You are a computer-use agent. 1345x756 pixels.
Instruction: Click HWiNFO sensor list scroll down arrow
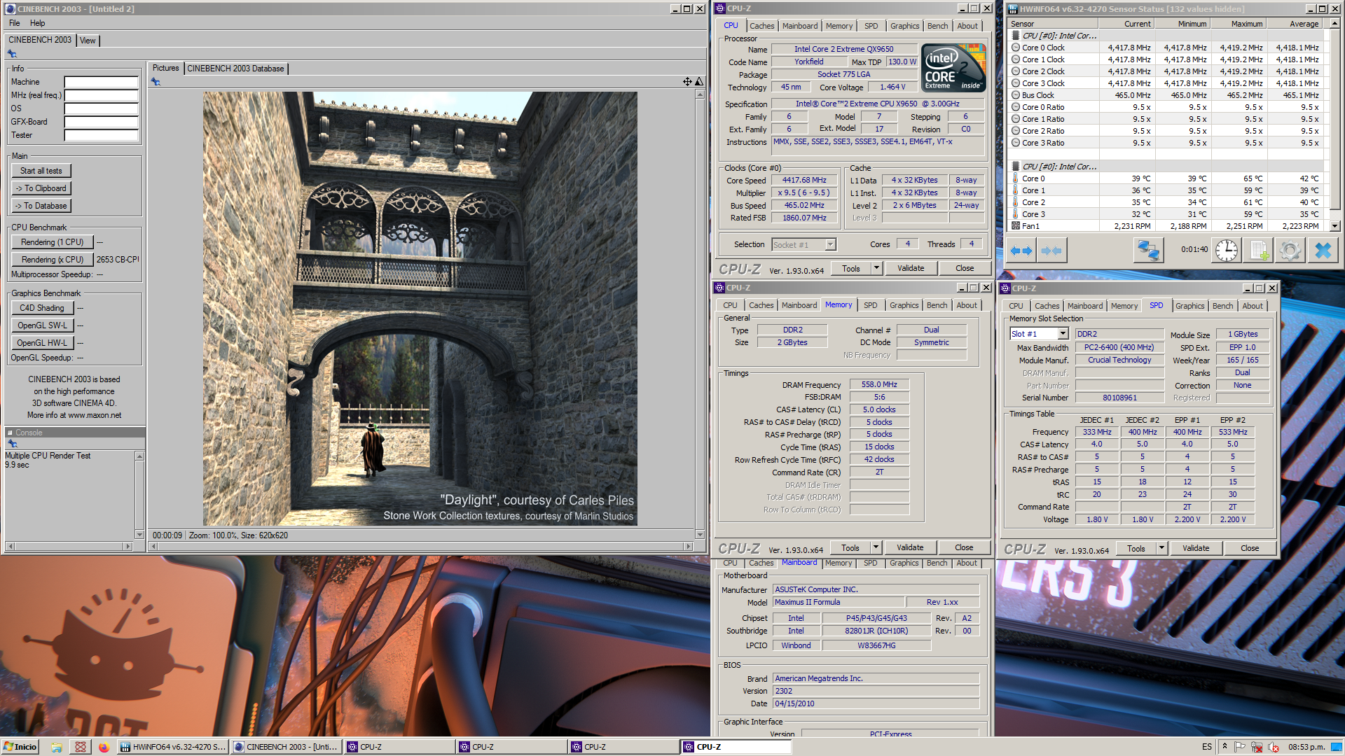point(1335,226)
